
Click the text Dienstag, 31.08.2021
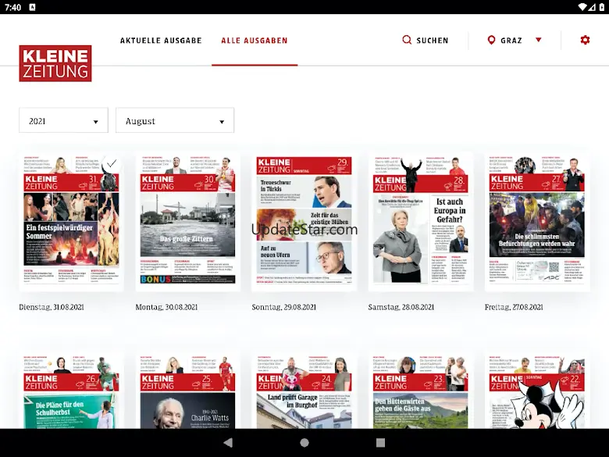pyautogui.click(x=52, y=307)
